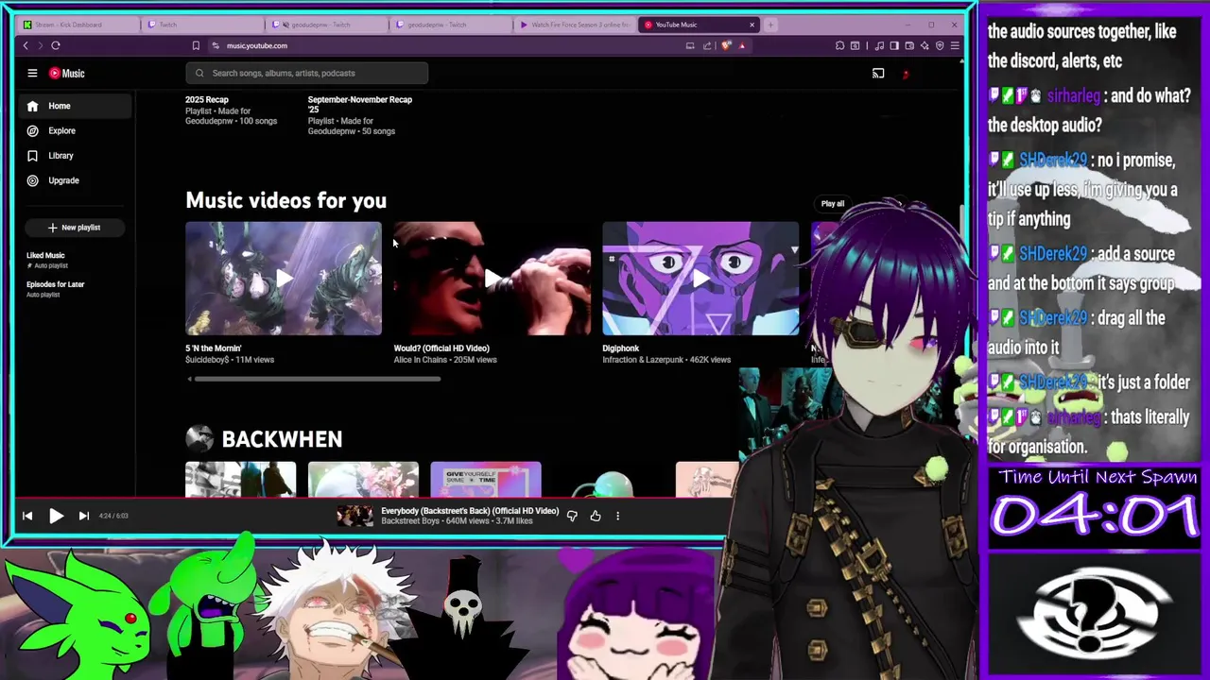Like the current Backstreet Boys song

point(596,516)
